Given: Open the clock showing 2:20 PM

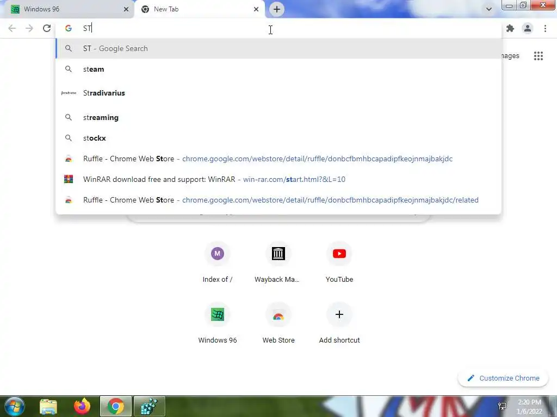Looking at the screenshot, I should 529,407.
